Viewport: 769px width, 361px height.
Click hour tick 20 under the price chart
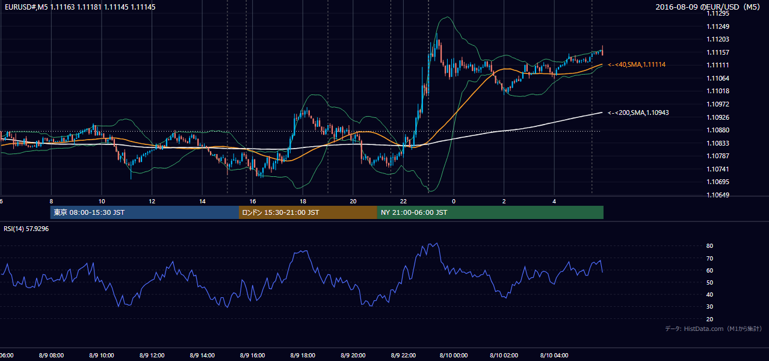click(x=353, y=201)
